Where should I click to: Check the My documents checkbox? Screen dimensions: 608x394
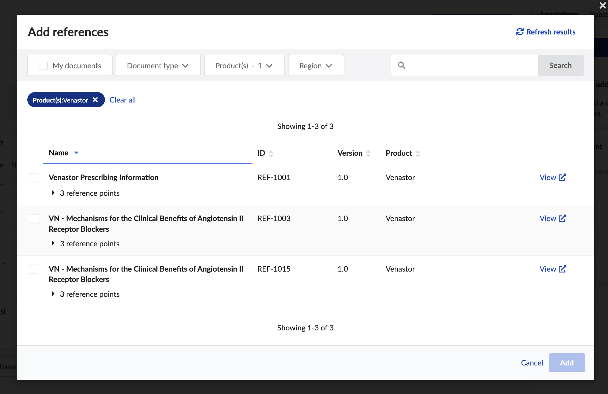tap(43, 65)
